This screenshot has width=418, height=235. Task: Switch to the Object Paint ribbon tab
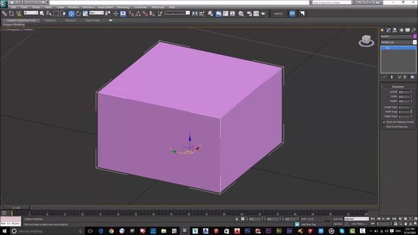93,20
